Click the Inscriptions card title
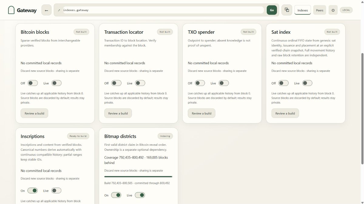This screenshot has width=364, height=204. coord(32,136)
